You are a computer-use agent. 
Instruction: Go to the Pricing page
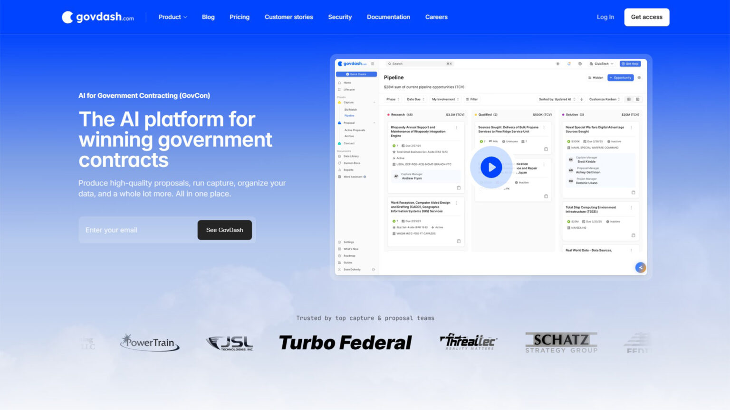pyautogui.click(x=239, y=17)
